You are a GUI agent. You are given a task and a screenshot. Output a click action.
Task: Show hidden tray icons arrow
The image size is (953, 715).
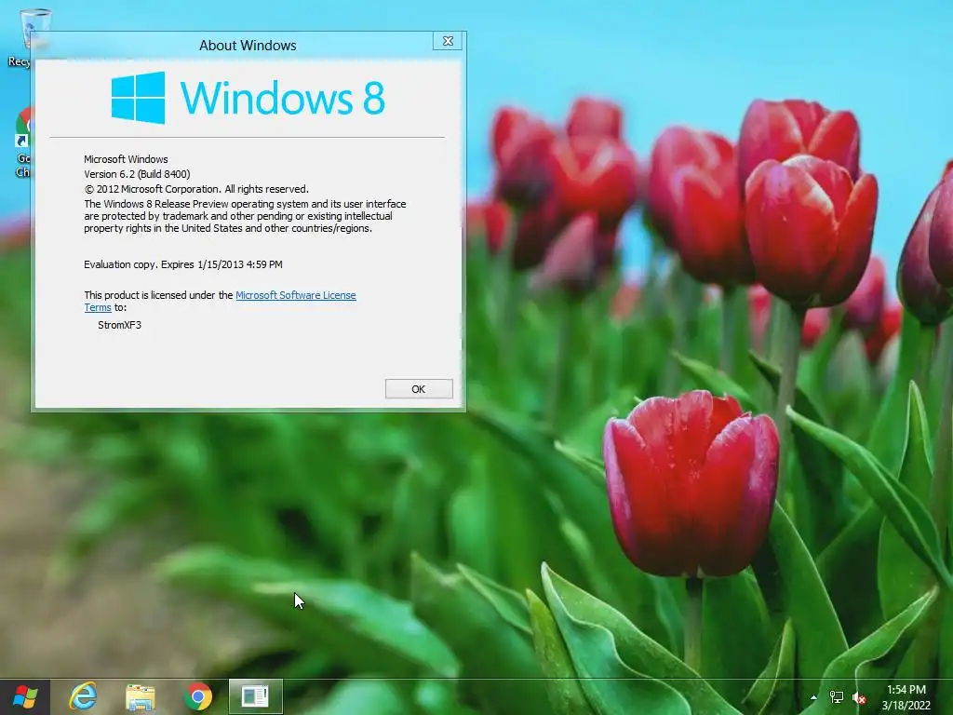(x=813, y=697)
